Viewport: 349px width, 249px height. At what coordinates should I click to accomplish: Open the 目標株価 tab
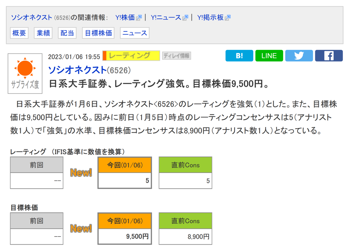(98, 33)
